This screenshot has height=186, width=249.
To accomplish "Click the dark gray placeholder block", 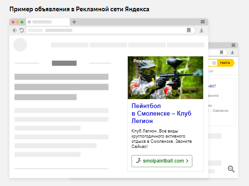I will pyautogui.click(x=64, y=63).
